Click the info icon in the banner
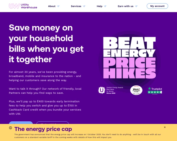 point(11,128)
